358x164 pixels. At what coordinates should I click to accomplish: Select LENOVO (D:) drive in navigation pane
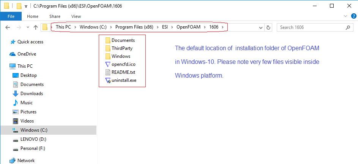coord(33,139)
